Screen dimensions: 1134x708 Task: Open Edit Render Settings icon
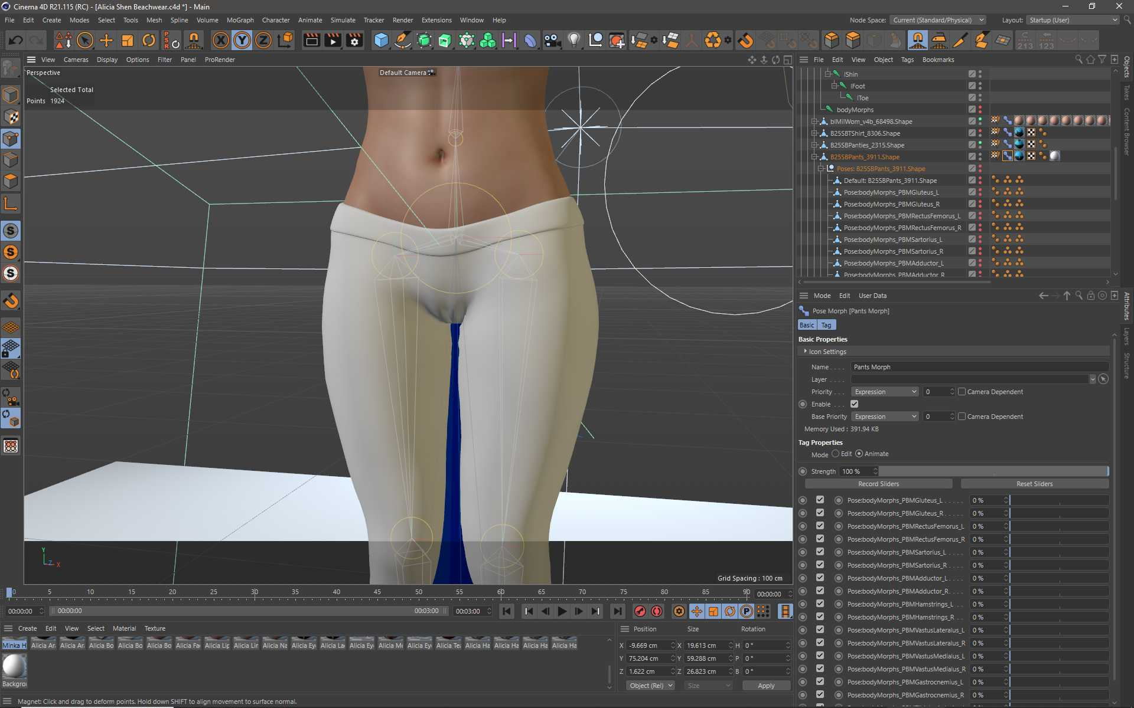pyautogui.click(x=354, y=40)
